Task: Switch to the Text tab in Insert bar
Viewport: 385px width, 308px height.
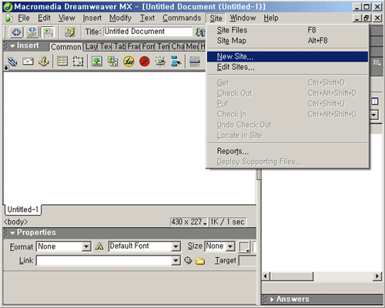Action: click(x=105, y=47)
